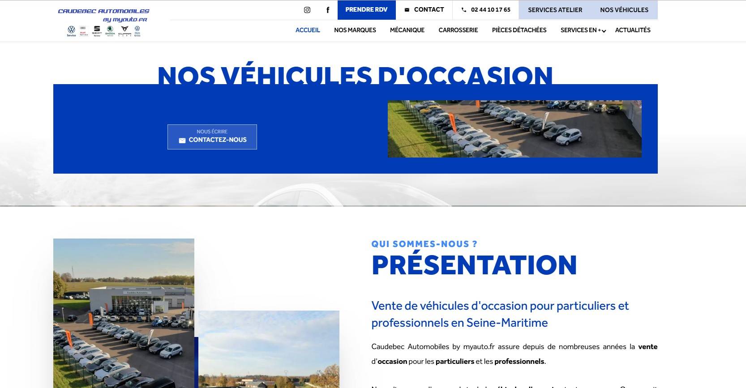
Task: Open CARROSSERIE menu item
Action: pyautogui.click(x=458, y=30)
